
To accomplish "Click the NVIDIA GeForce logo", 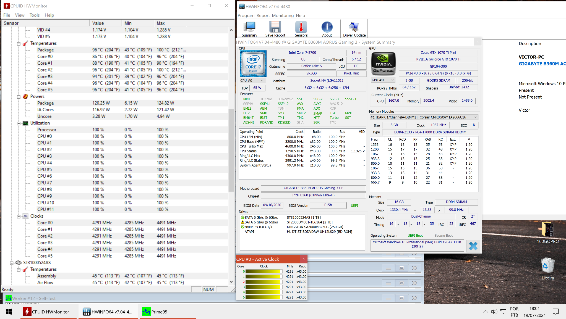I will click(x=383, y=64).
